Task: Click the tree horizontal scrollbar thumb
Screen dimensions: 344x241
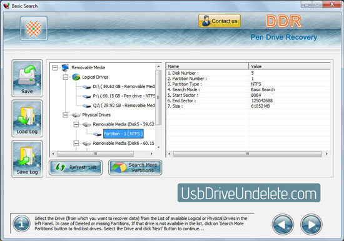Action: tap(95, 154)
